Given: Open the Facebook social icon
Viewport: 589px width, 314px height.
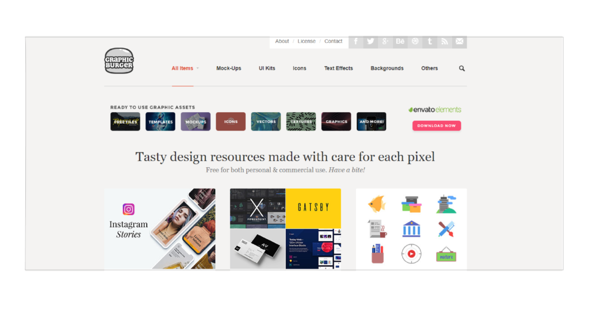Looking at the screenshot, I should coord(355,41).
